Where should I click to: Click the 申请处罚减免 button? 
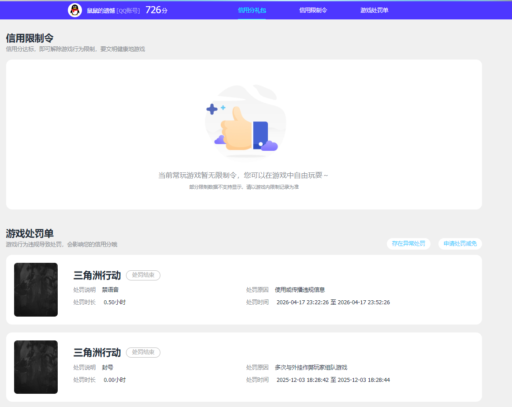point(460,243)
